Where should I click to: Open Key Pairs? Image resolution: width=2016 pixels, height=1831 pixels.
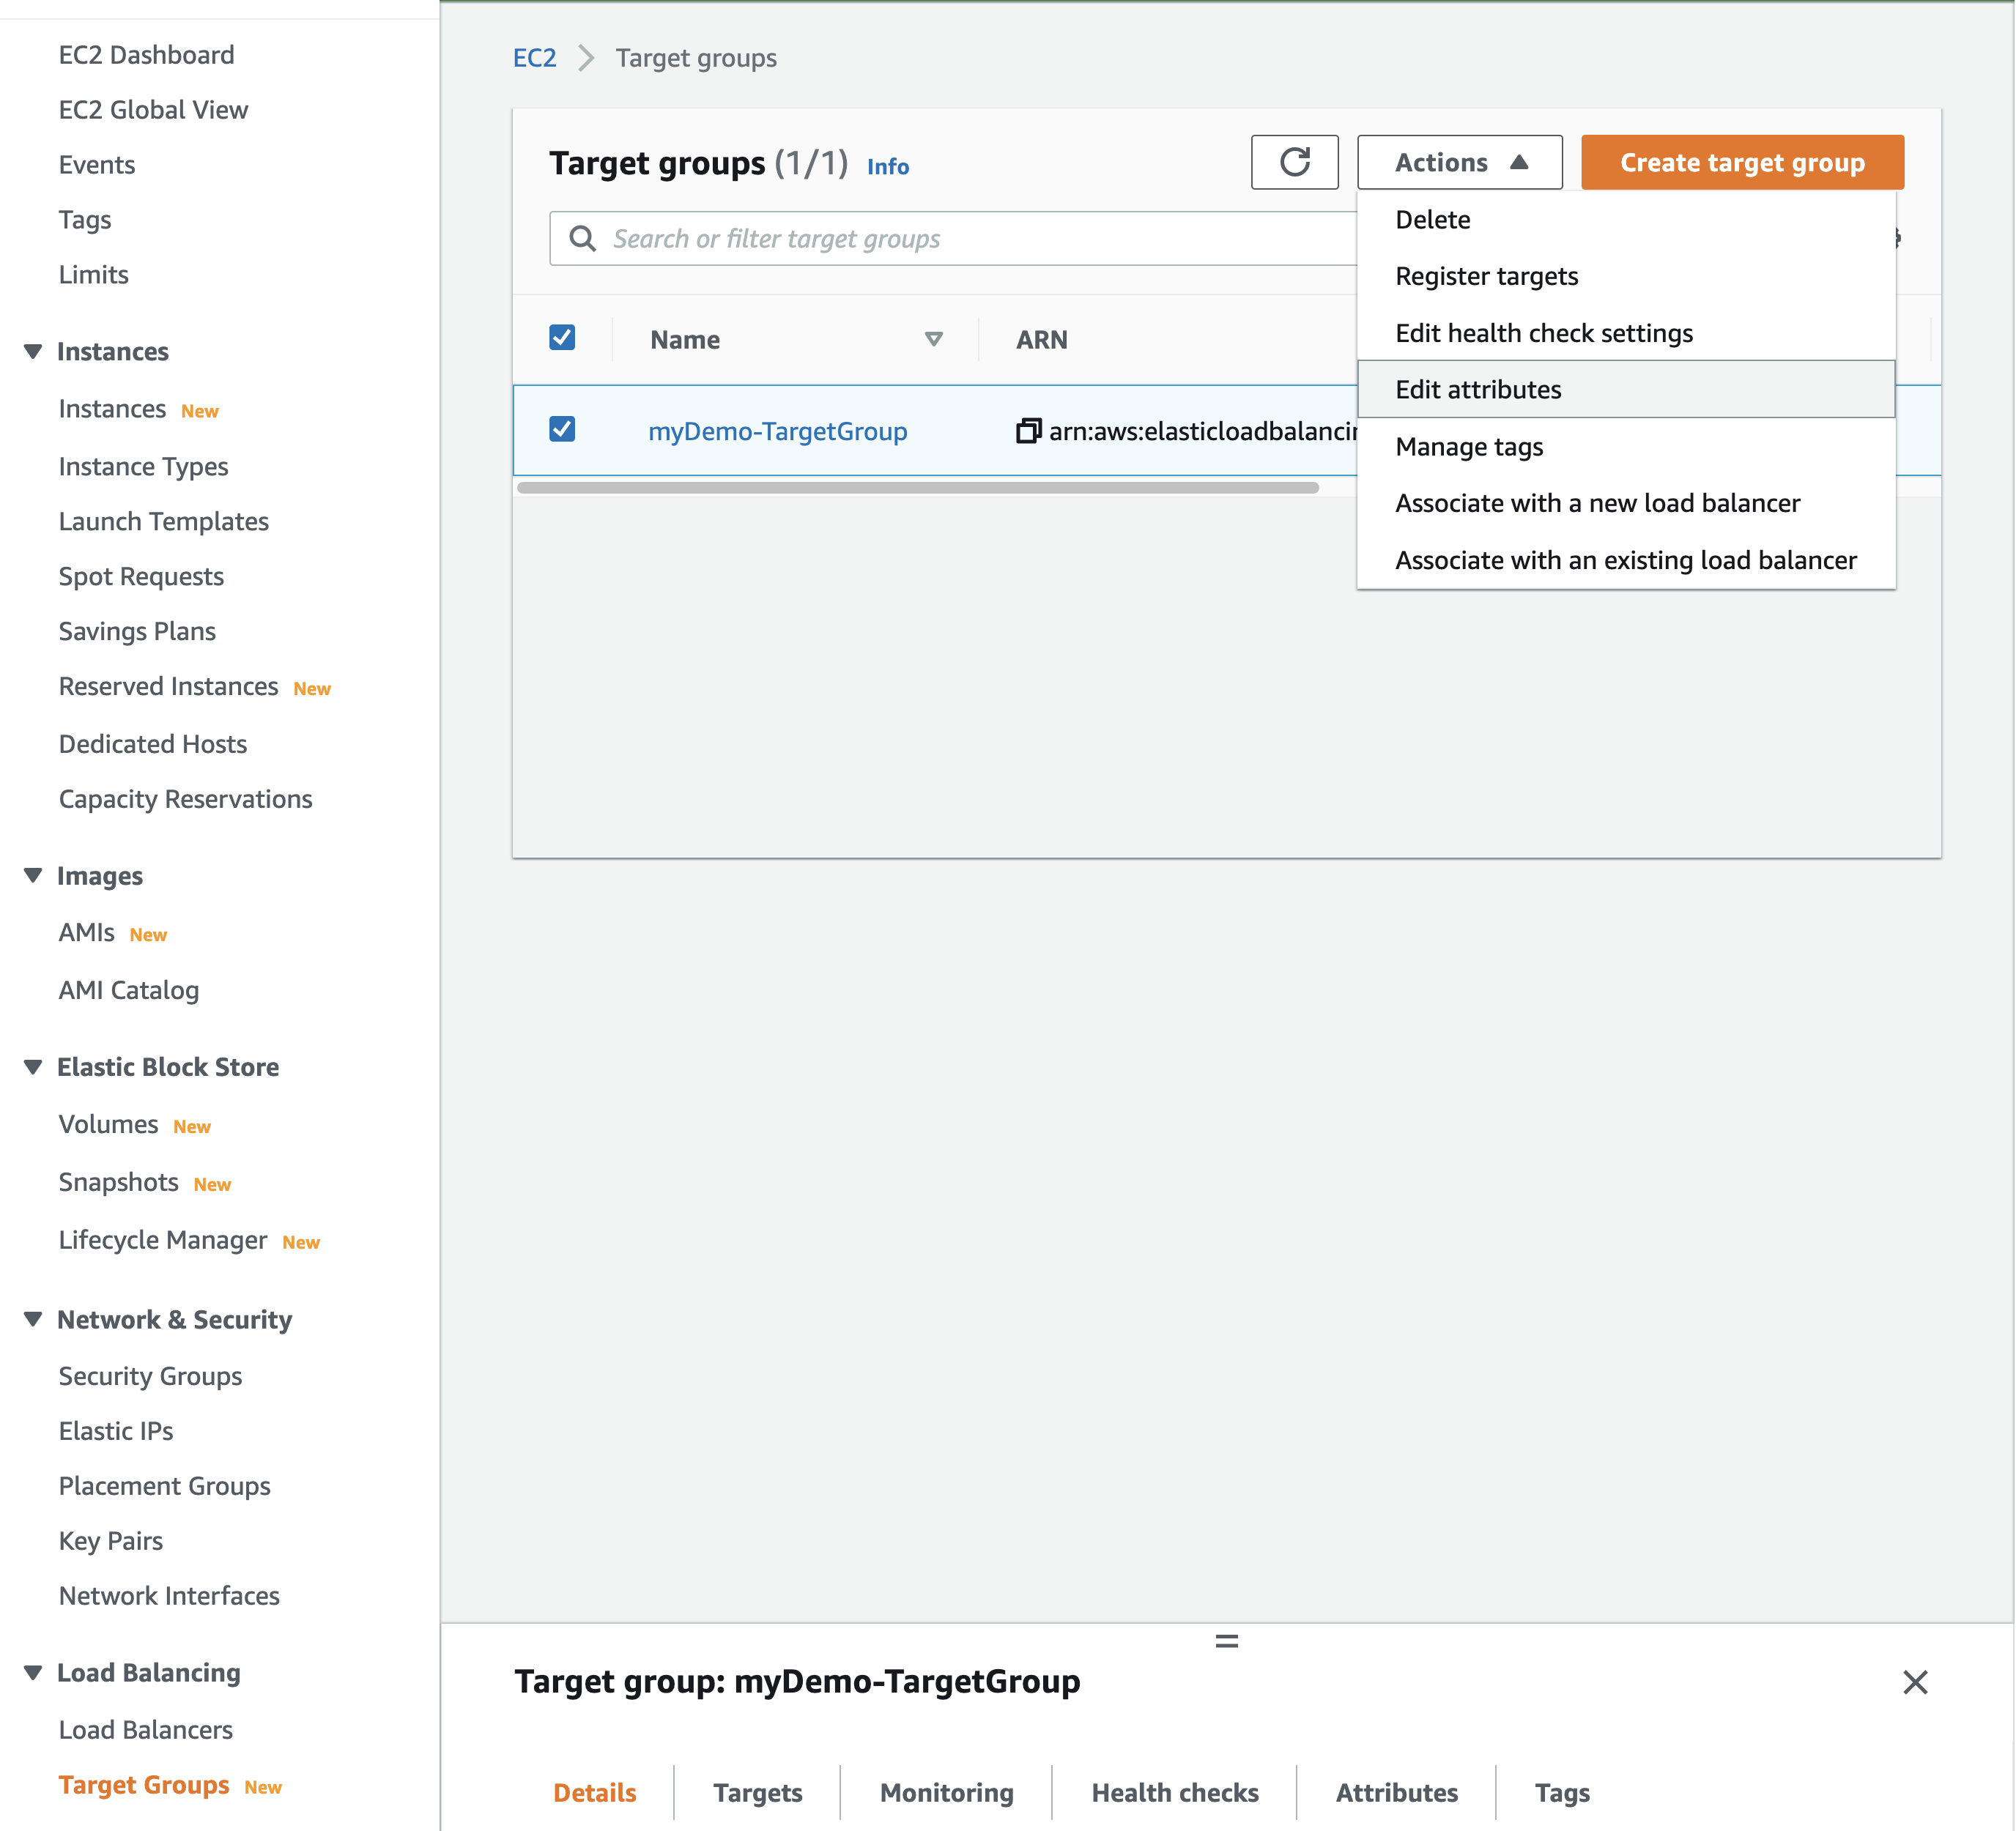click(x=110, y=1541)
